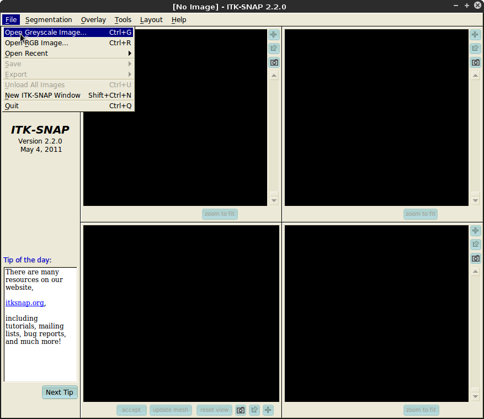This screenshot has height=419, width=484.
Task: Click the camera snapshot icon in top-left view
Action: pyautogui.click(x=274, y=62)
